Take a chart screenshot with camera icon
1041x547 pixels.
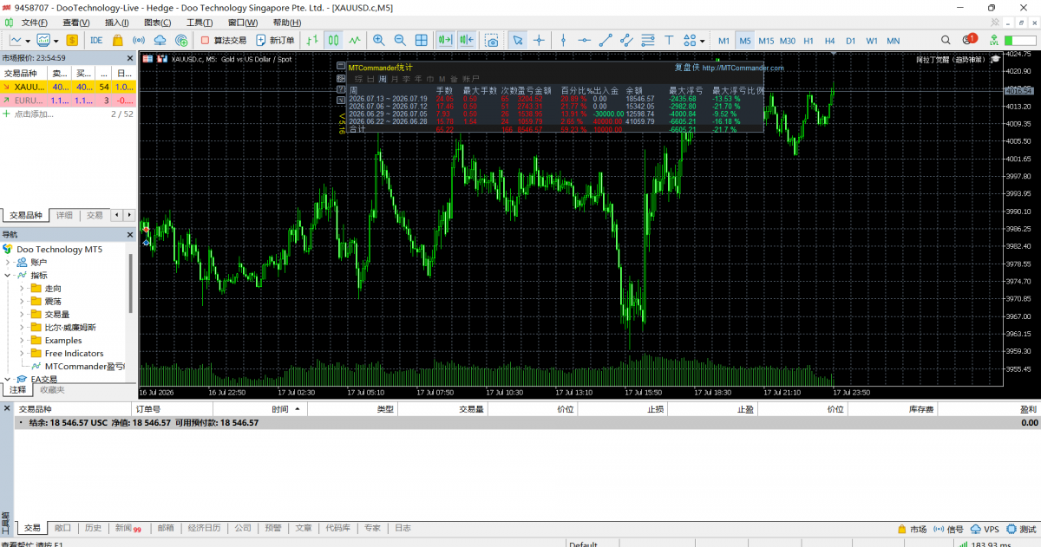pos(492,40)
